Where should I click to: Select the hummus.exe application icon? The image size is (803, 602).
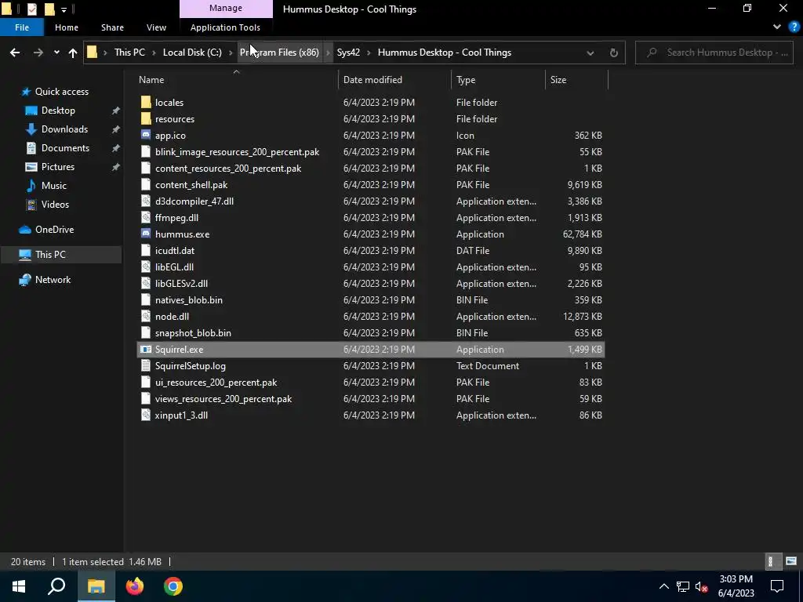pos(146,234)
